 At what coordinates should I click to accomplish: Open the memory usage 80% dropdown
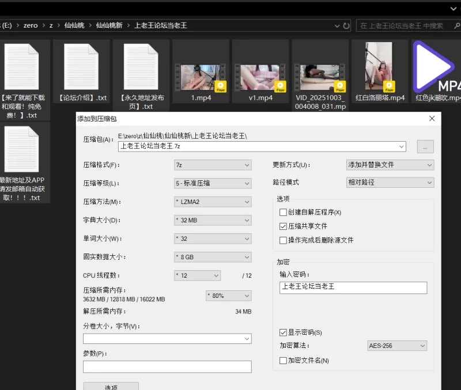(229, 296)
